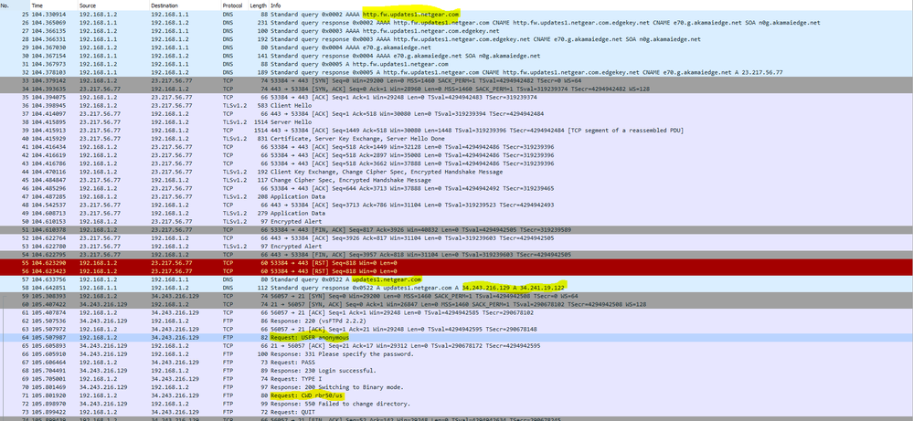Select packet 31 query 0x0005 A record

coord(457,64)
